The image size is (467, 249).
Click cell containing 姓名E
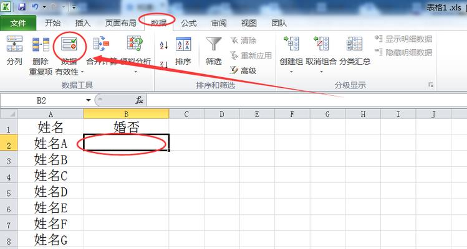coord(51,207)
